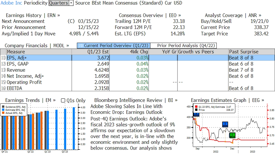Open the Quarters periodicity dropdown arrow
The width and height of the screenshot is (275, 154).
(71, 3)
